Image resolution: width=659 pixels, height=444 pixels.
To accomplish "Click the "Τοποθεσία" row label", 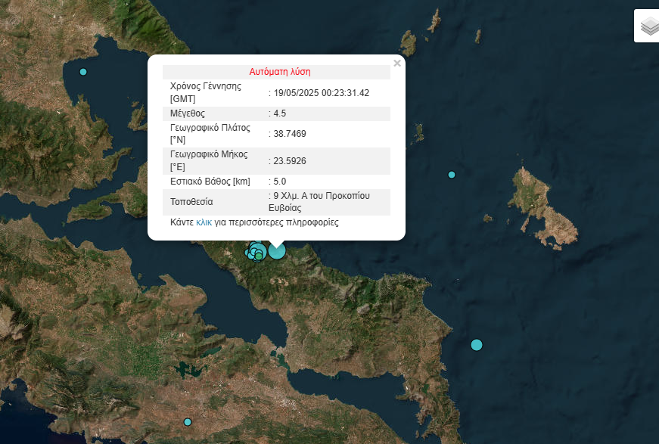I will tap(191, 202).
